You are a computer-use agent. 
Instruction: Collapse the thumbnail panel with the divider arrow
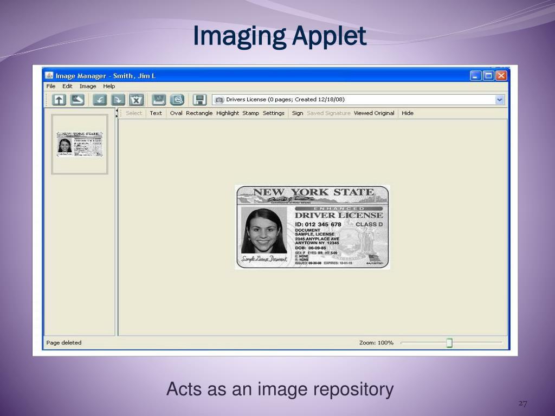coord(117,110)
